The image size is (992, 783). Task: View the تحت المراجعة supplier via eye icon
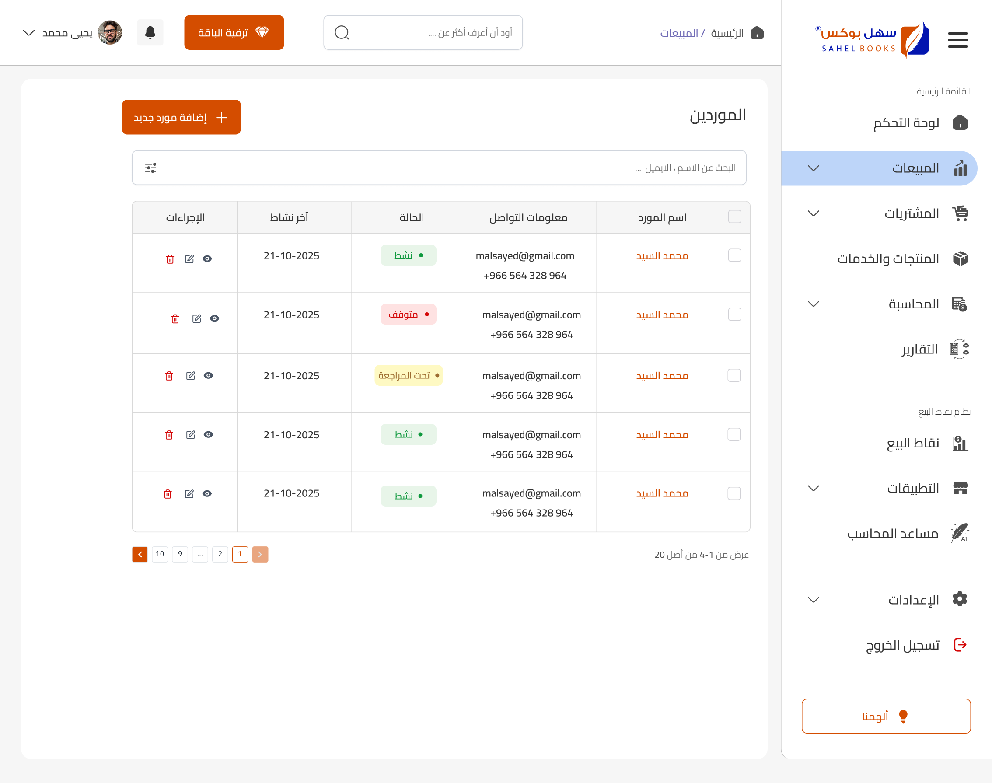tap(209, 376)
